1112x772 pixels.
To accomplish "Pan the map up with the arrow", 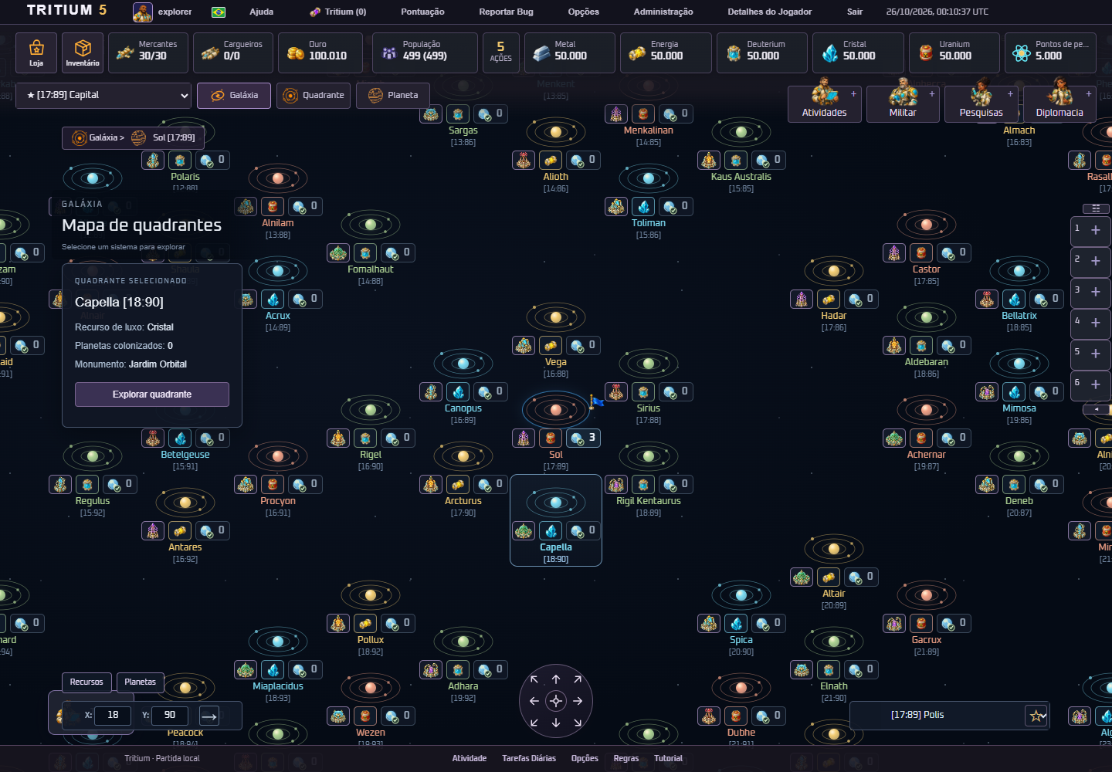I will (556, 679).
